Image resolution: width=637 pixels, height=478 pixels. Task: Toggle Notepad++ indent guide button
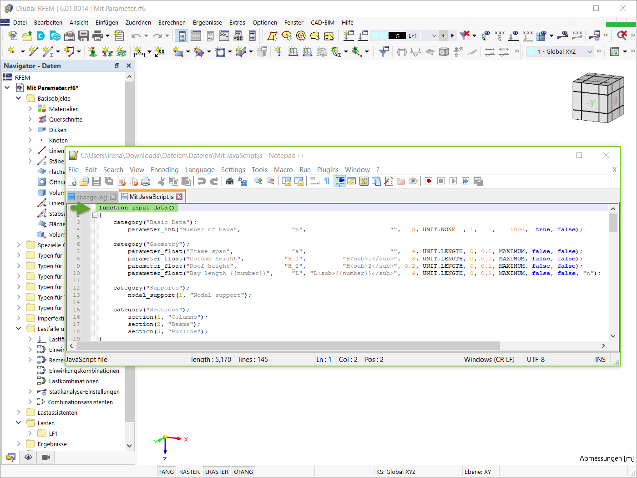tap(339, 181)
